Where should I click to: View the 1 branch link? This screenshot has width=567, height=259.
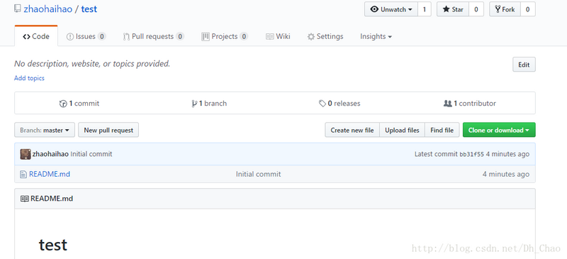point(209,103)
